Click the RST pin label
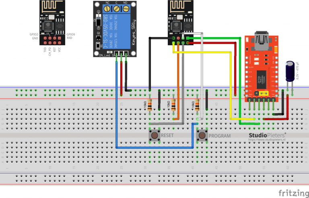Image resolution: width=309 pixels, height=198 pixels. pyautogui.click(x=54, y=50)
